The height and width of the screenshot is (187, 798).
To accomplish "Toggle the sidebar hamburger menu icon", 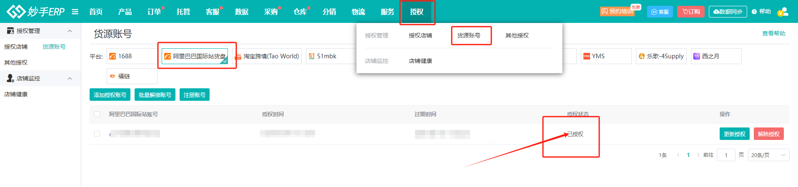I will pos(75,12).
